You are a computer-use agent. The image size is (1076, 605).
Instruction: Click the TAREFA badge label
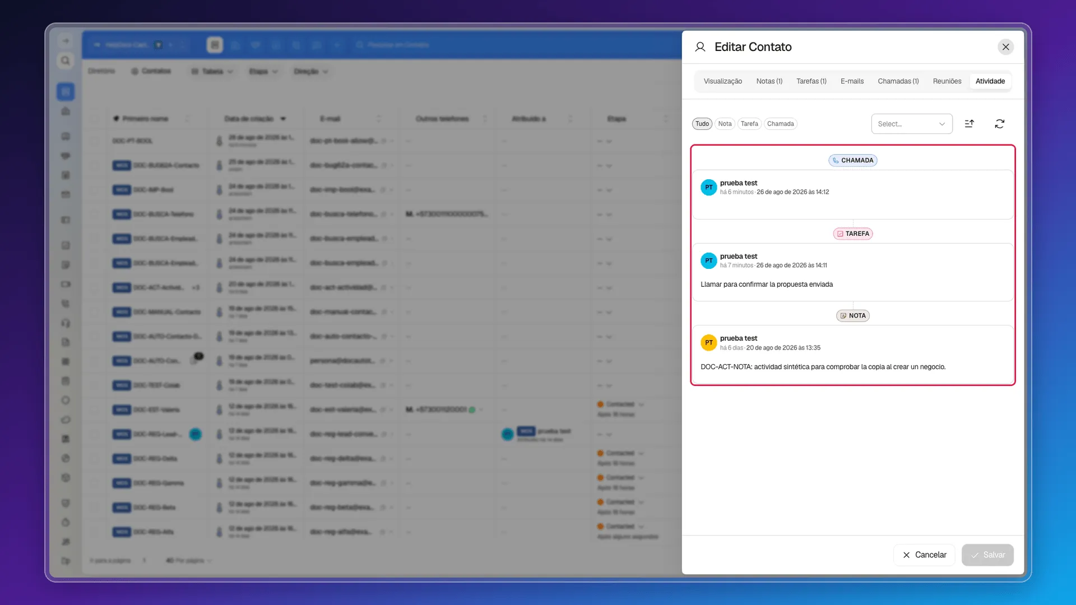pos(852,234)
